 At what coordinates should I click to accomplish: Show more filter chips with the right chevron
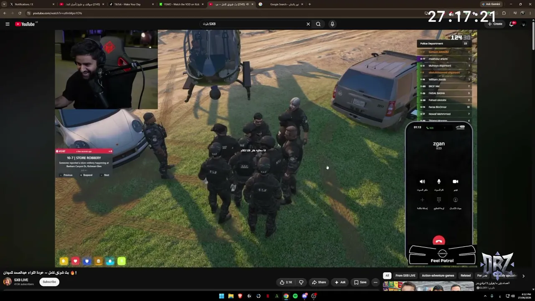click(x=523, y=276)
